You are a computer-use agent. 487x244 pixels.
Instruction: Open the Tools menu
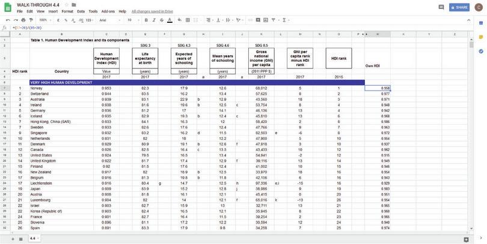[x=93, y=11]
